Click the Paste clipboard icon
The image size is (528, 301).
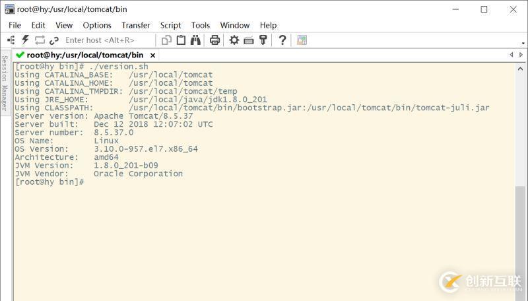(181, 40)
